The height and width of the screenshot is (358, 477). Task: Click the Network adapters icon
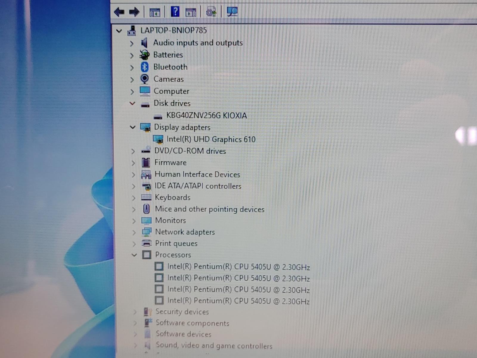(x=147, y=232)
